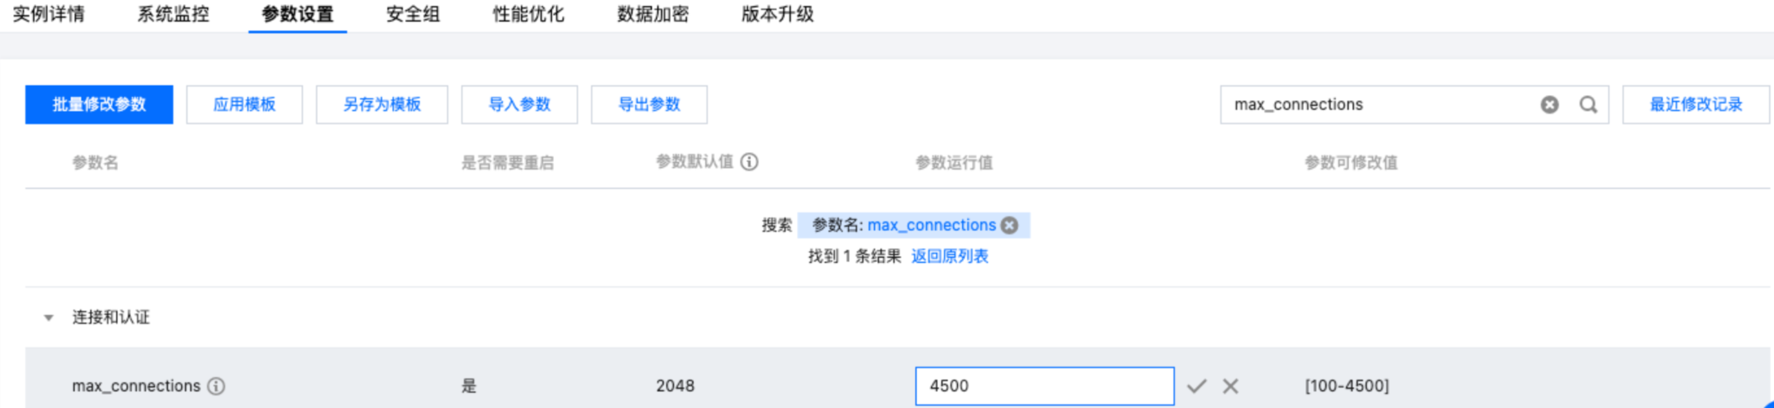1774x408 pixels.
Task: Click the 应用模板 button
Action: [x=244, y=104]
